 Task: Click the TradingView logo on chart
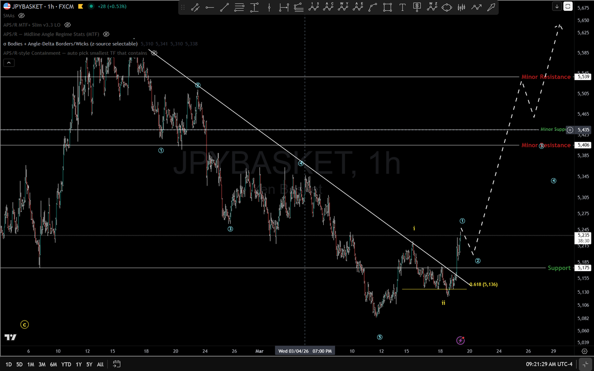click(x=10, y=337)
